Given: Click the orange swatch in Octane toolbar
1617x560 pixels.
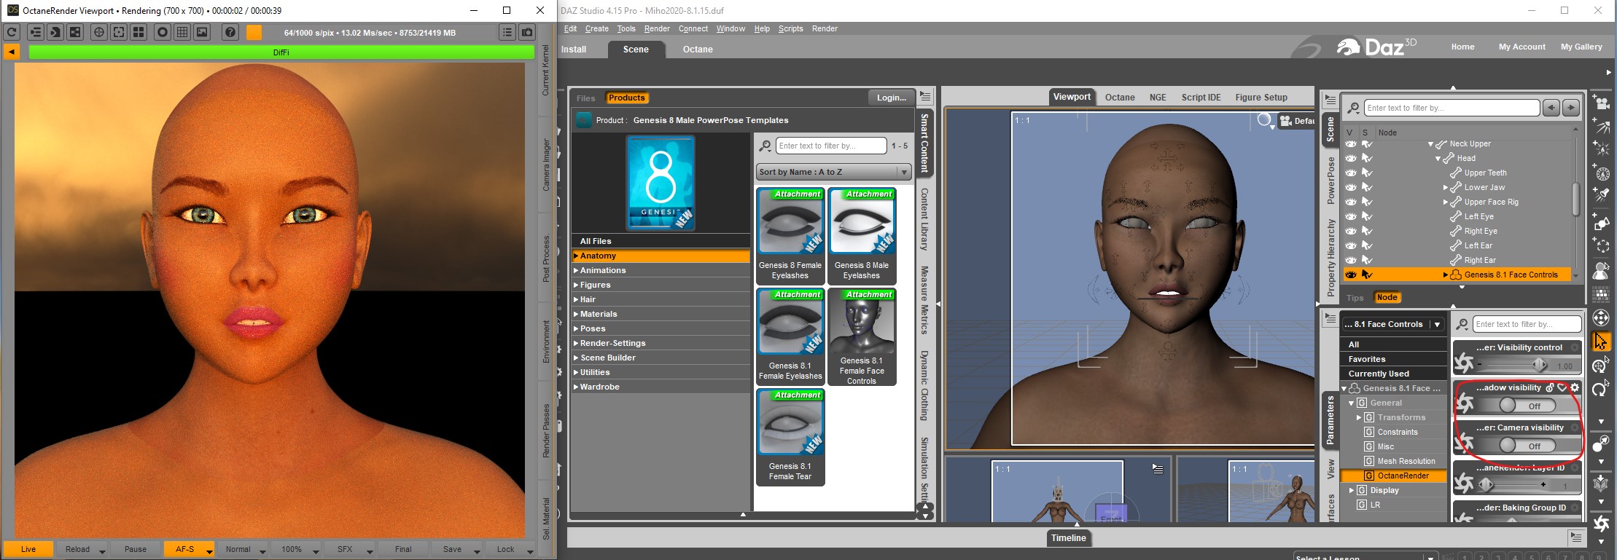Looking at the screenshot, I should click(254, 32).
